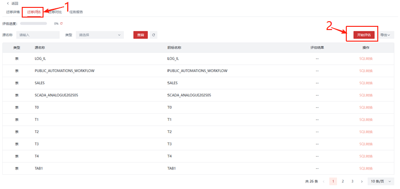
Task: Expand the 导出 export dropdown
Action: tap(385, 35)
